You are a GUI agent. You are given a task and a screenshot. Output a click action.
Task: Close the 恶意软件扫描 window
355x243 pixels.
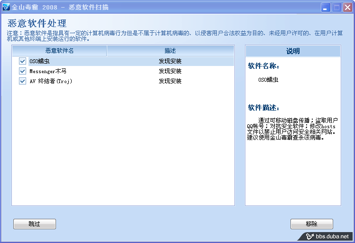tap(347, 7)
